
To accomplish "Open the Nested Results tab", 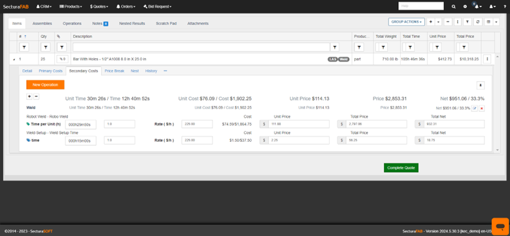I will (x=132, y=24).
